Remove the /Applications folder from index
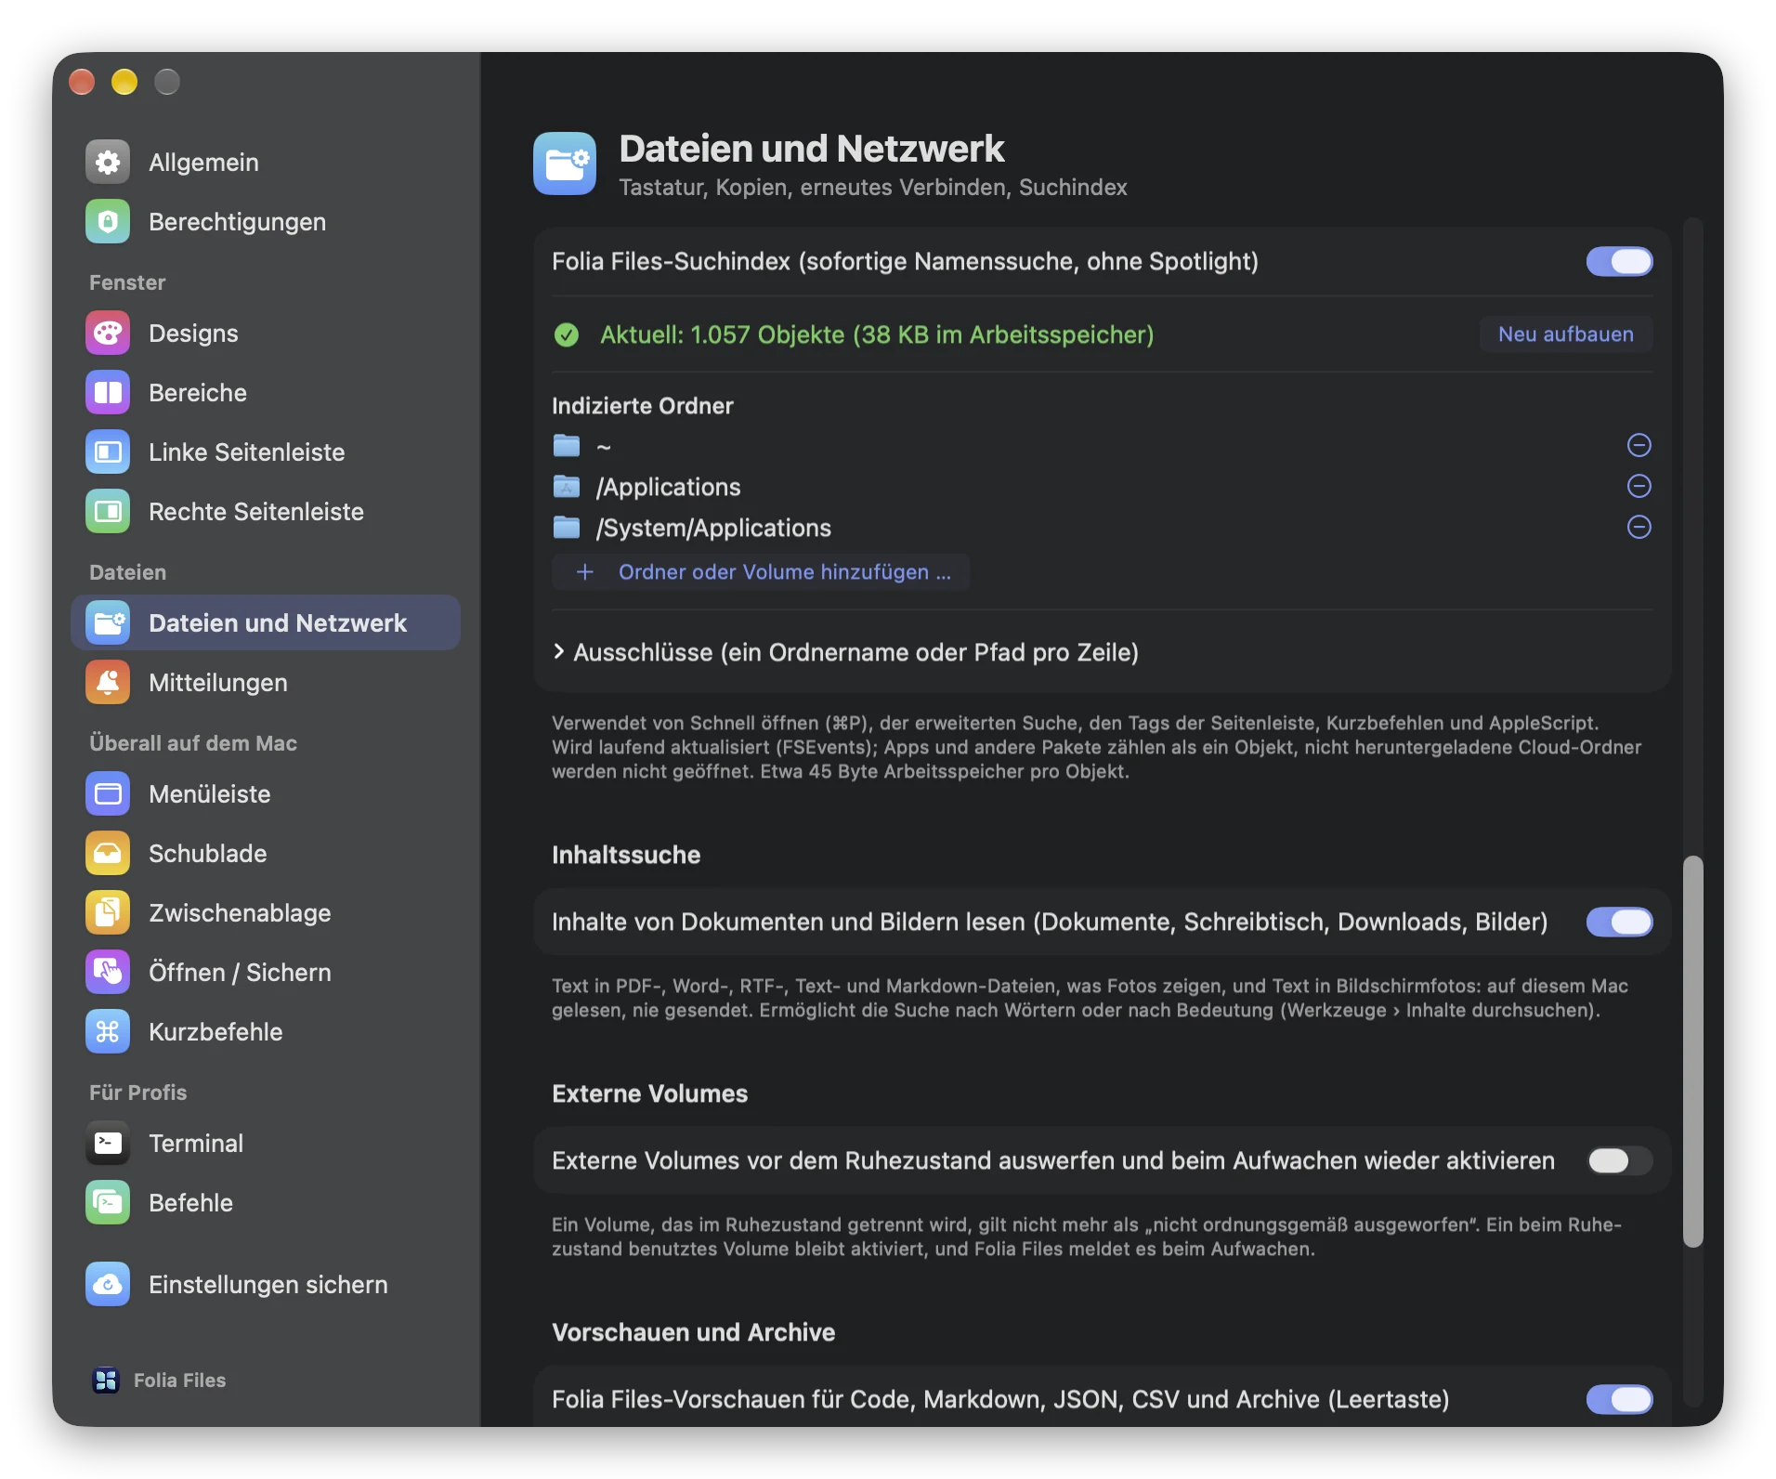 tap(1639, 486)
